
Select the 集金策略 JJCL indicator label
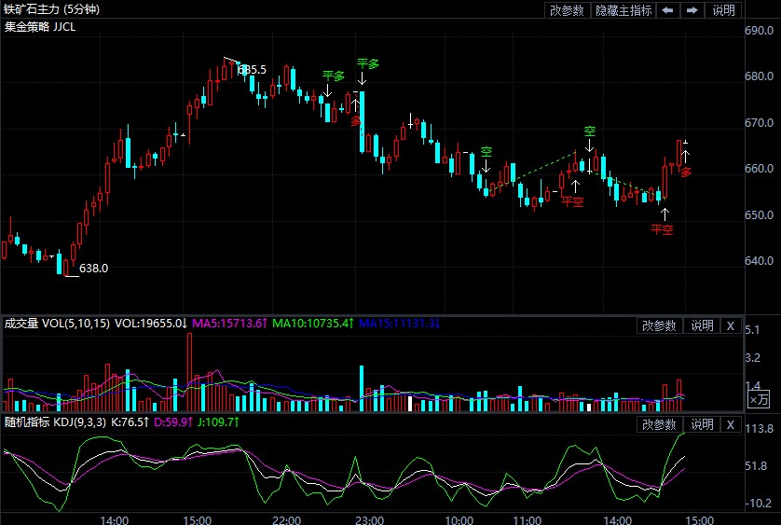40,27
